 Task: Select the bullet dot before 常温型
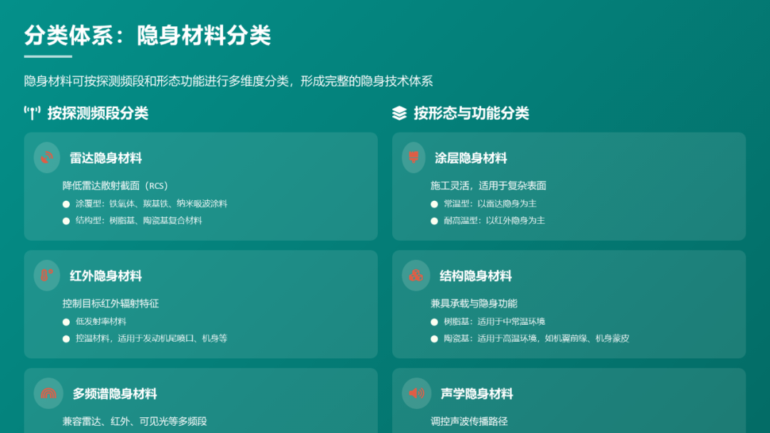coord(433,204)
